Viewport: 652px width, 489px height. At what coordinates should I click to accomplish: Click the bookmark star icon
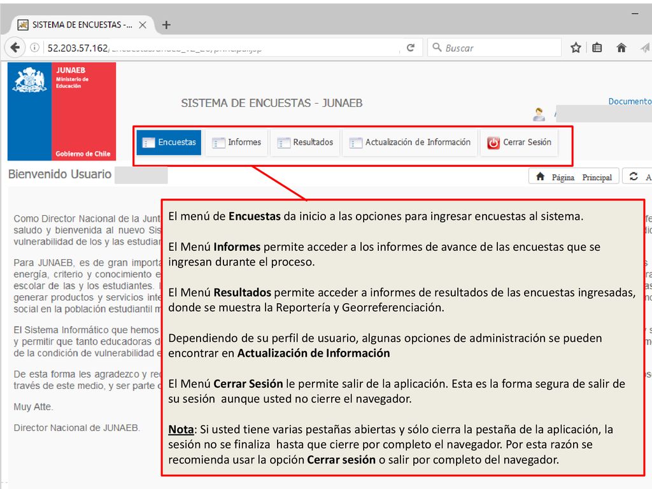click(576, 48)
